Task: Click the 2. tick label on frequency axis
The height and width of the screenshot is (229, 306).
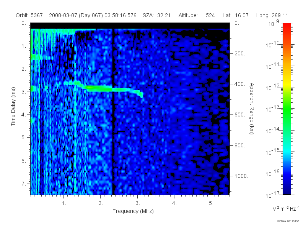Action: [101, 203]
